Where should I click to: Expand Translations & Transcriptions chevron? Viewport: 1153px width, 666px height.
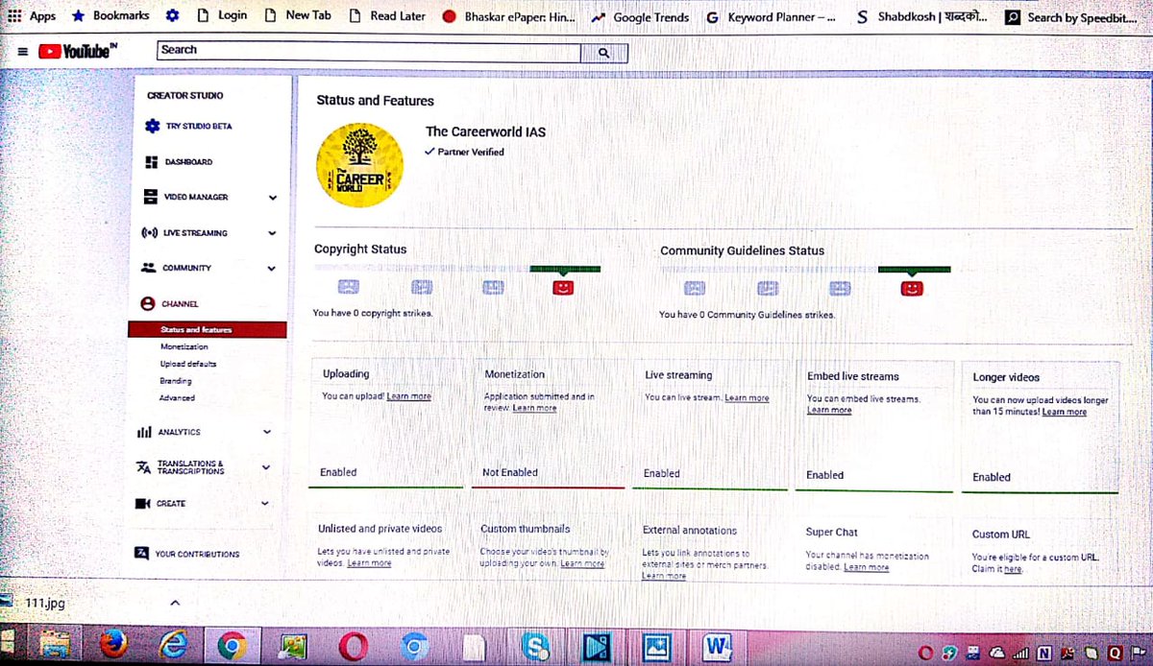(266, 467)
